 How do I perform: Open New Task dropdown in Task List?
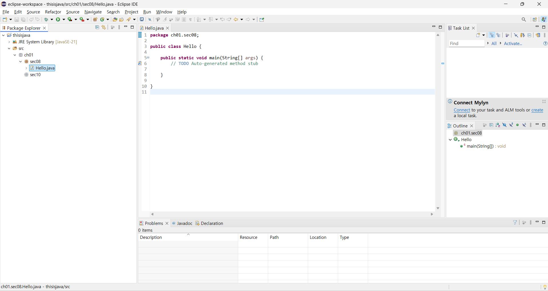pyautogui.click(x=484, y=35)
